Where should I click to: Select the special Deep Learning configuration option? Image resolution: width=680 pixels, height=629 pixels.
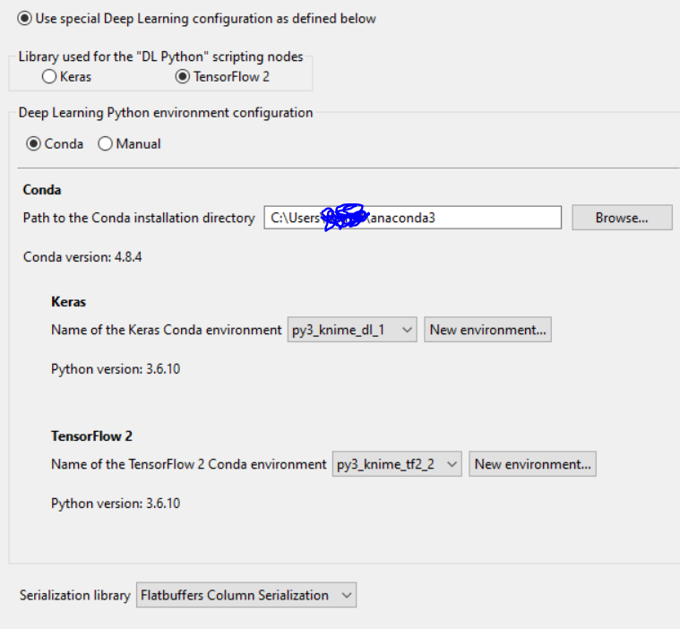tap(24, 18)
